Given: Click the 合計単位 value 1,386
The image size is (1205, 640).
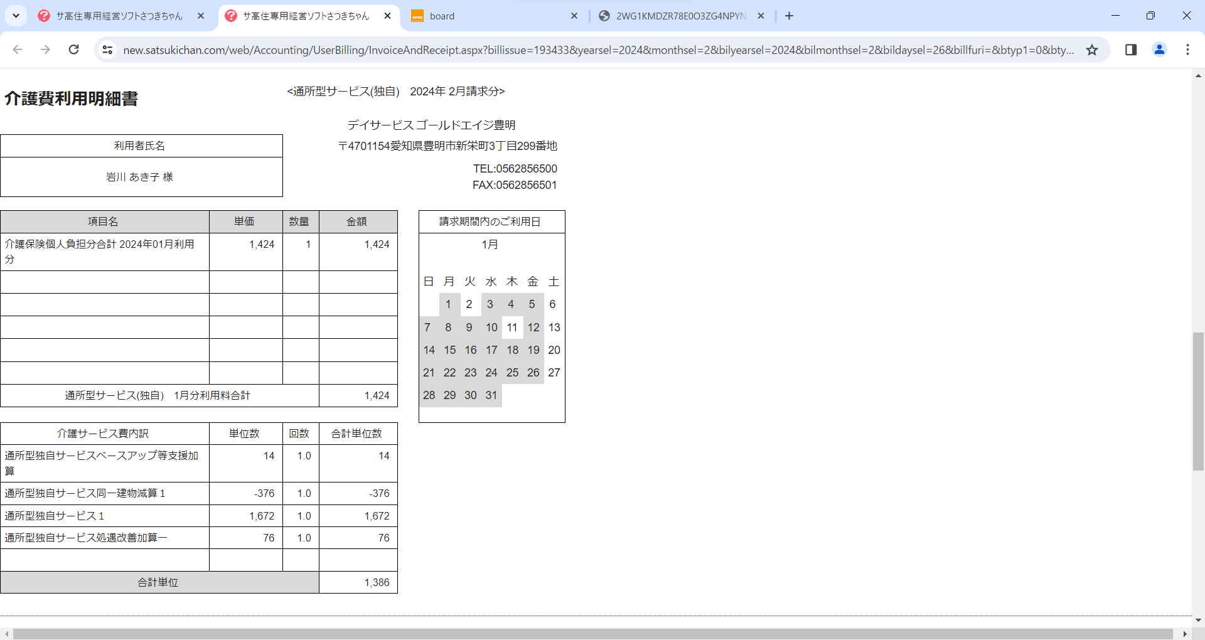Looking at the screenshot, I should click(377, 582).
